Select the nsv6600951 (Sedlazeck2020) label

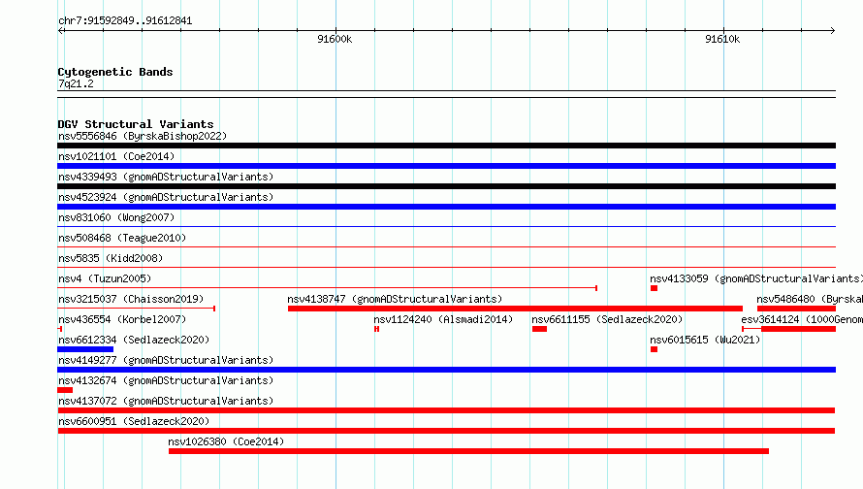pos(134,421)
